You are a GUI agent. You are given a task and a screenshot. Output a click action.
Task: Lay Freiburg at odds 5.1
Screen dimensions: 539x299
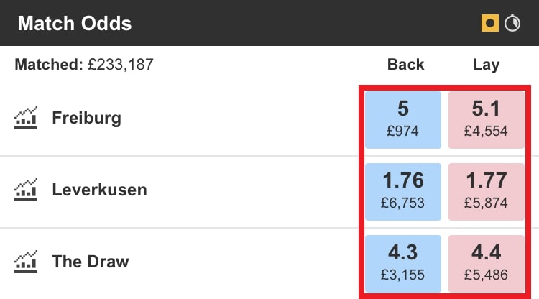pyautogui.click(x=487, y=119)
